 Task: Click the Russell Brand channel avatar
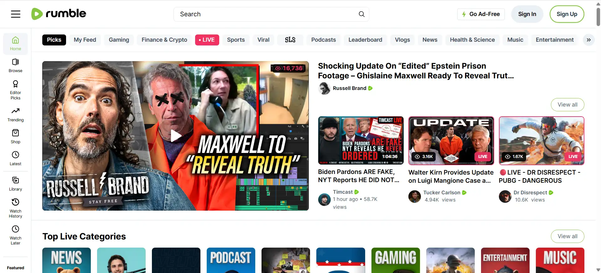pos(324,88)
